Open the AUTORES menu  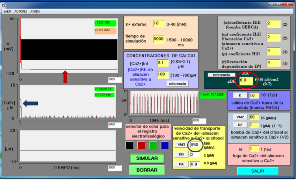(21, 11)
